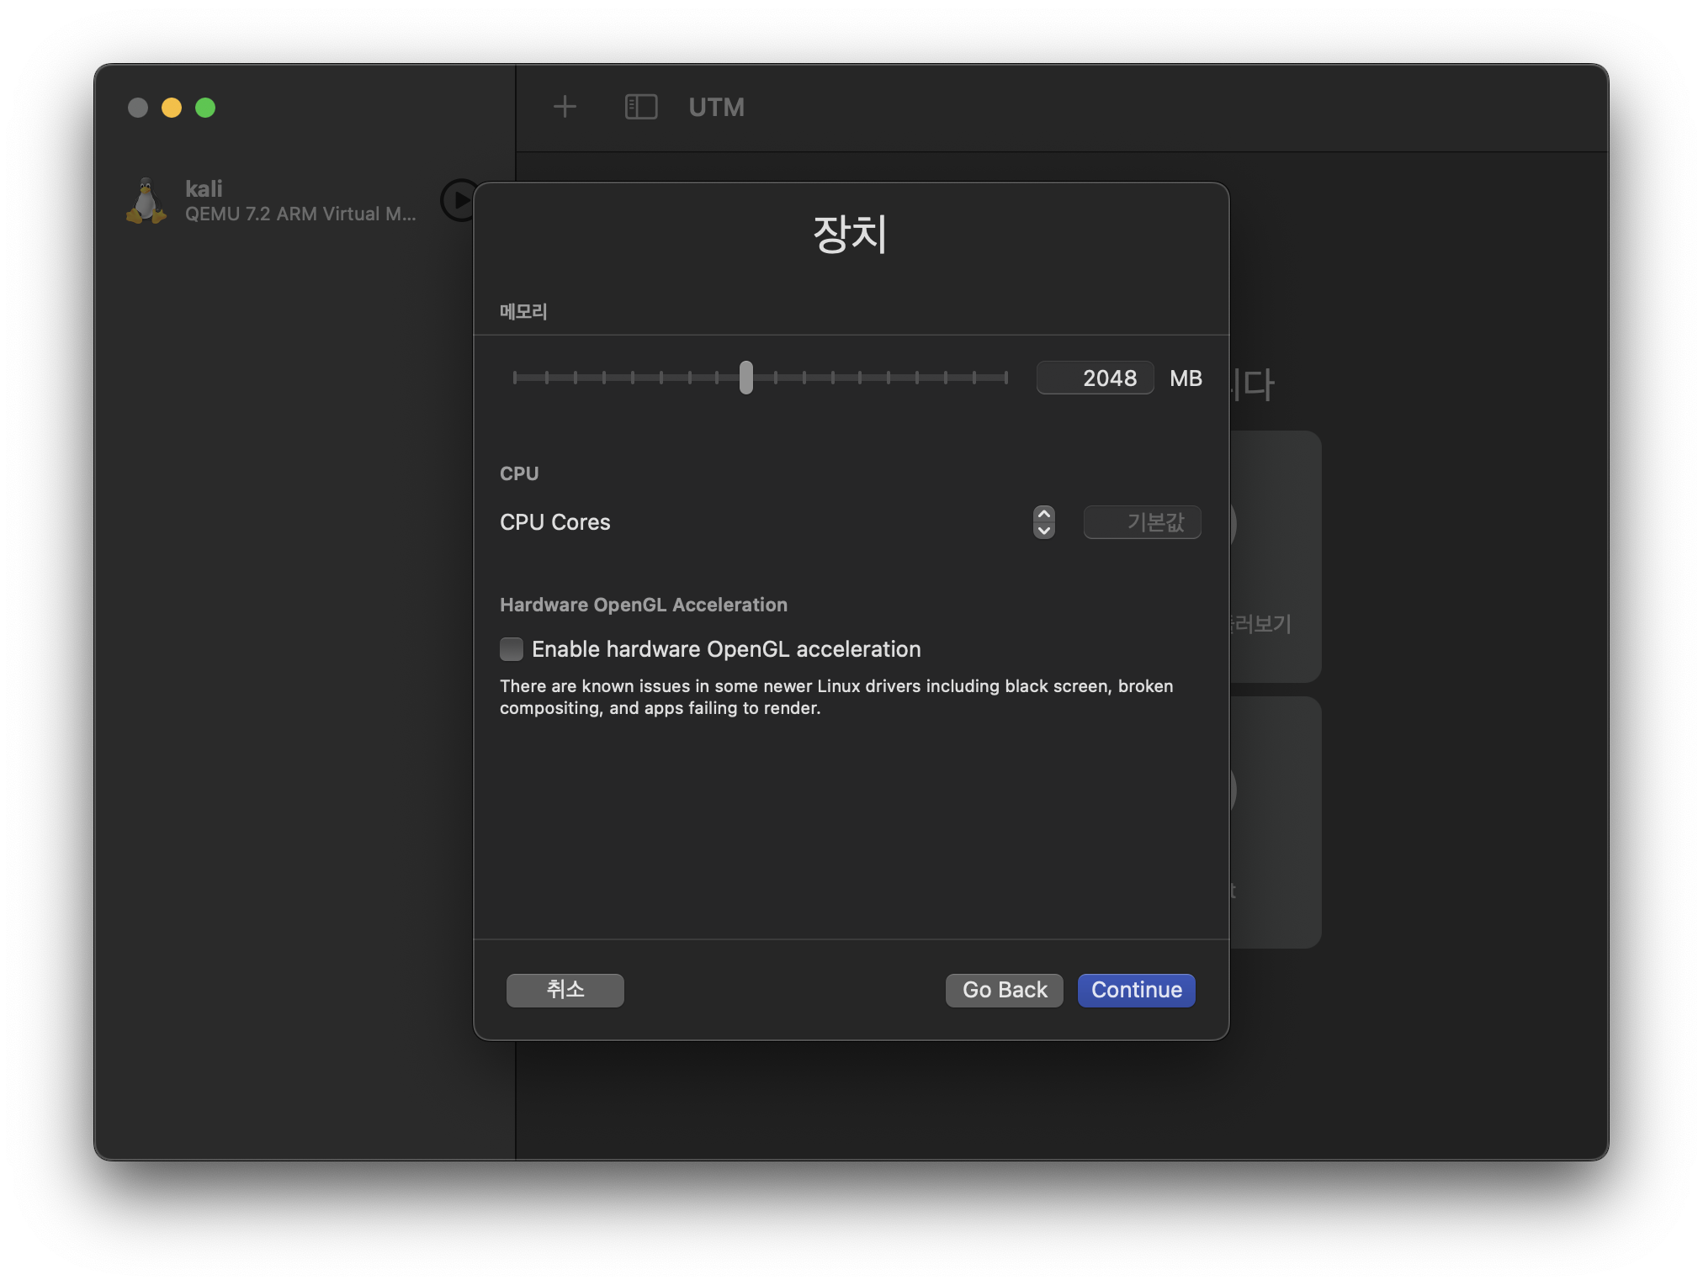
Task: Click the yellow minimize window button
Action: pos(172,108)
